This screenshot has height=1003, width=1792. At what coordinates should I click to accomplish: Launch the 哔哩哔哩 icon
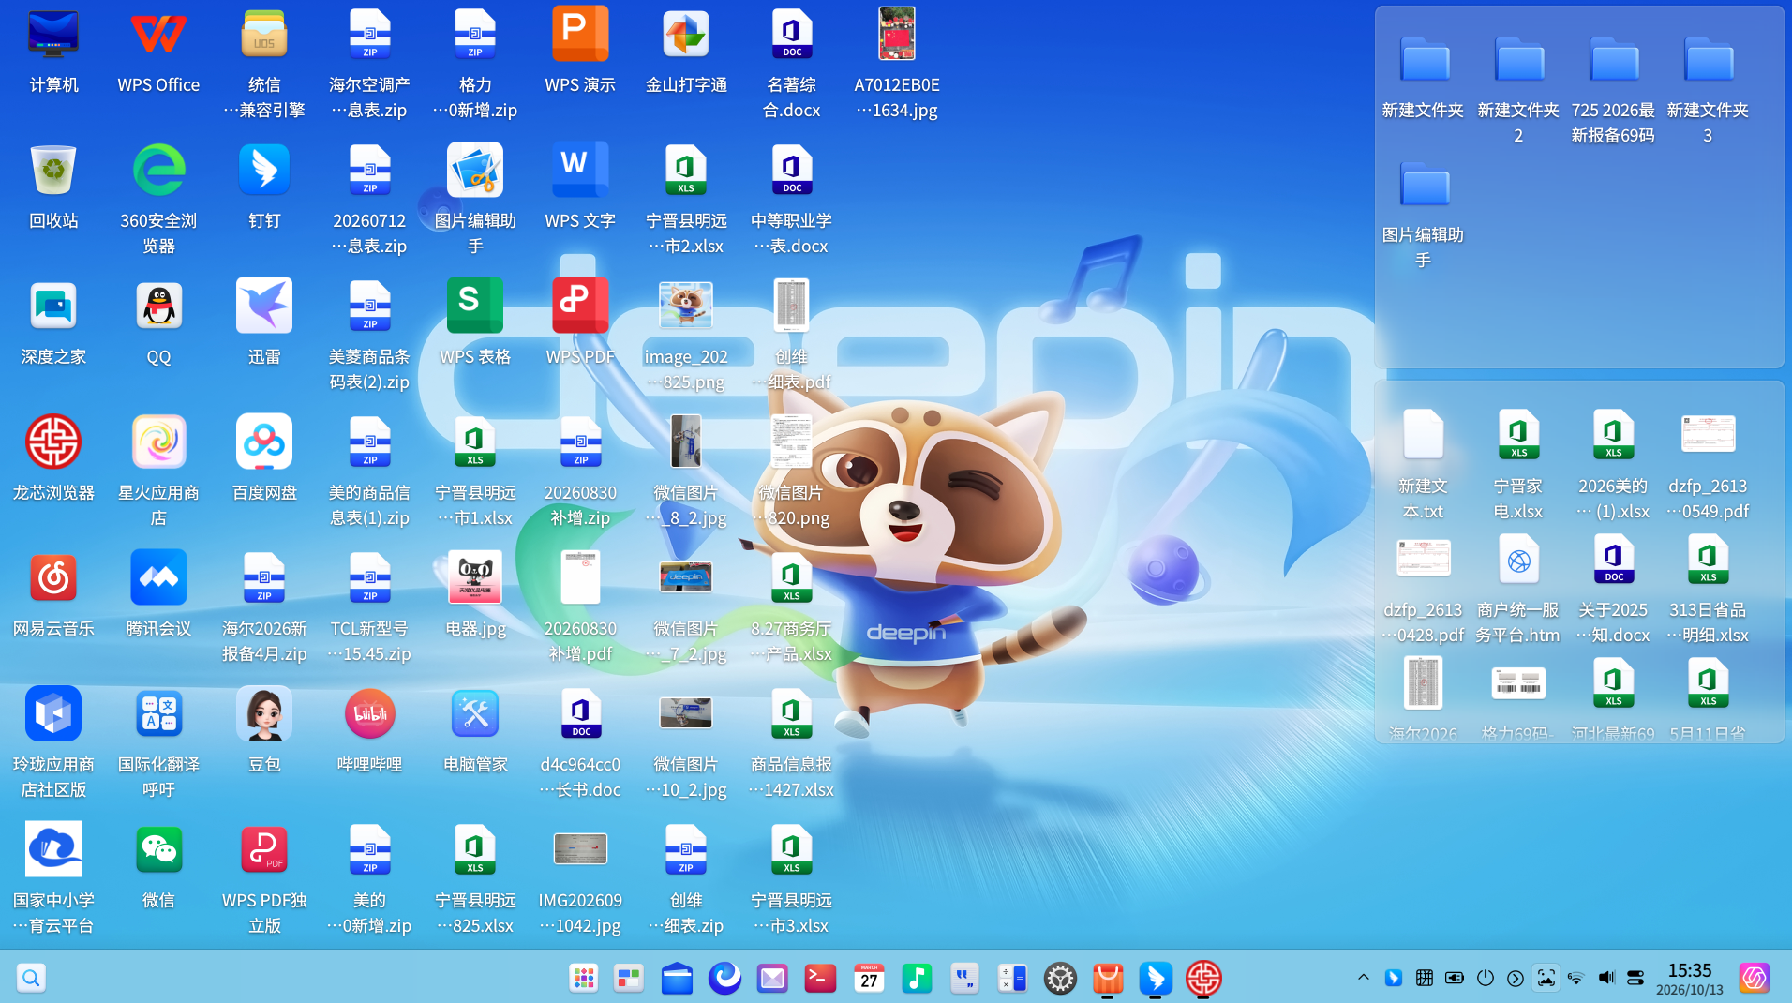click(x=369, y=714)
